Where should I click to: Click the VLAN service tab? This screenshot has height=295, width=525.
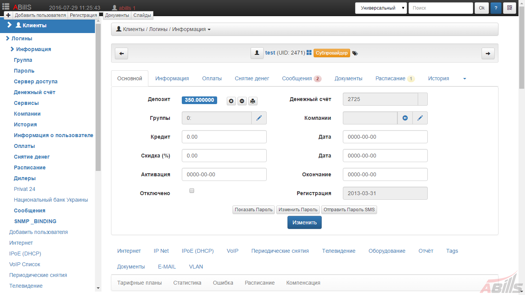(x=196, y=267)
